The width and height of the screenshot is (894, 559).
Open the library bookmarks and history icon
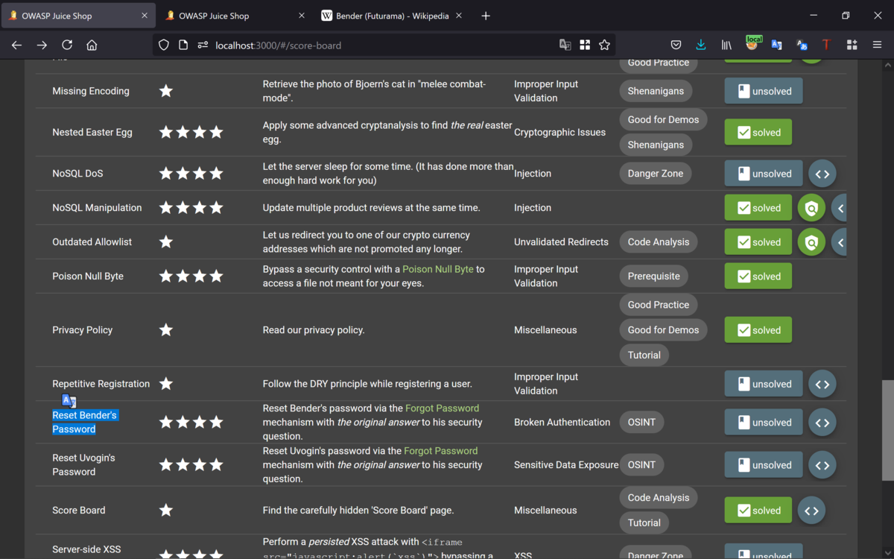tap(726, 45)
